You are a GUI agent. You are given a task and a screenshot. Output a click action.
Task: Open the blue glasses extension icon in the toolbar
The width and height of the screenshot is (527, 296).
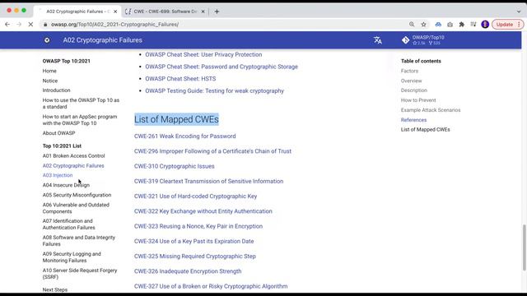click(438, 25)
